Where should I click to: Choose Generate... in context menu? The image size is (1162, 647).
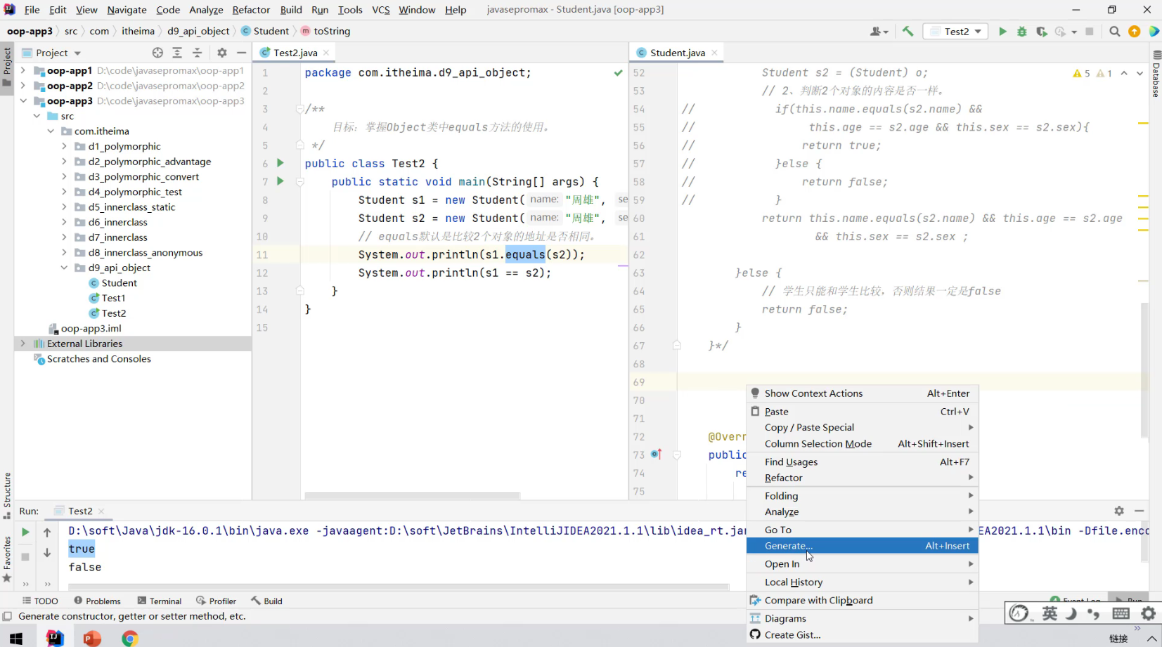863,546
